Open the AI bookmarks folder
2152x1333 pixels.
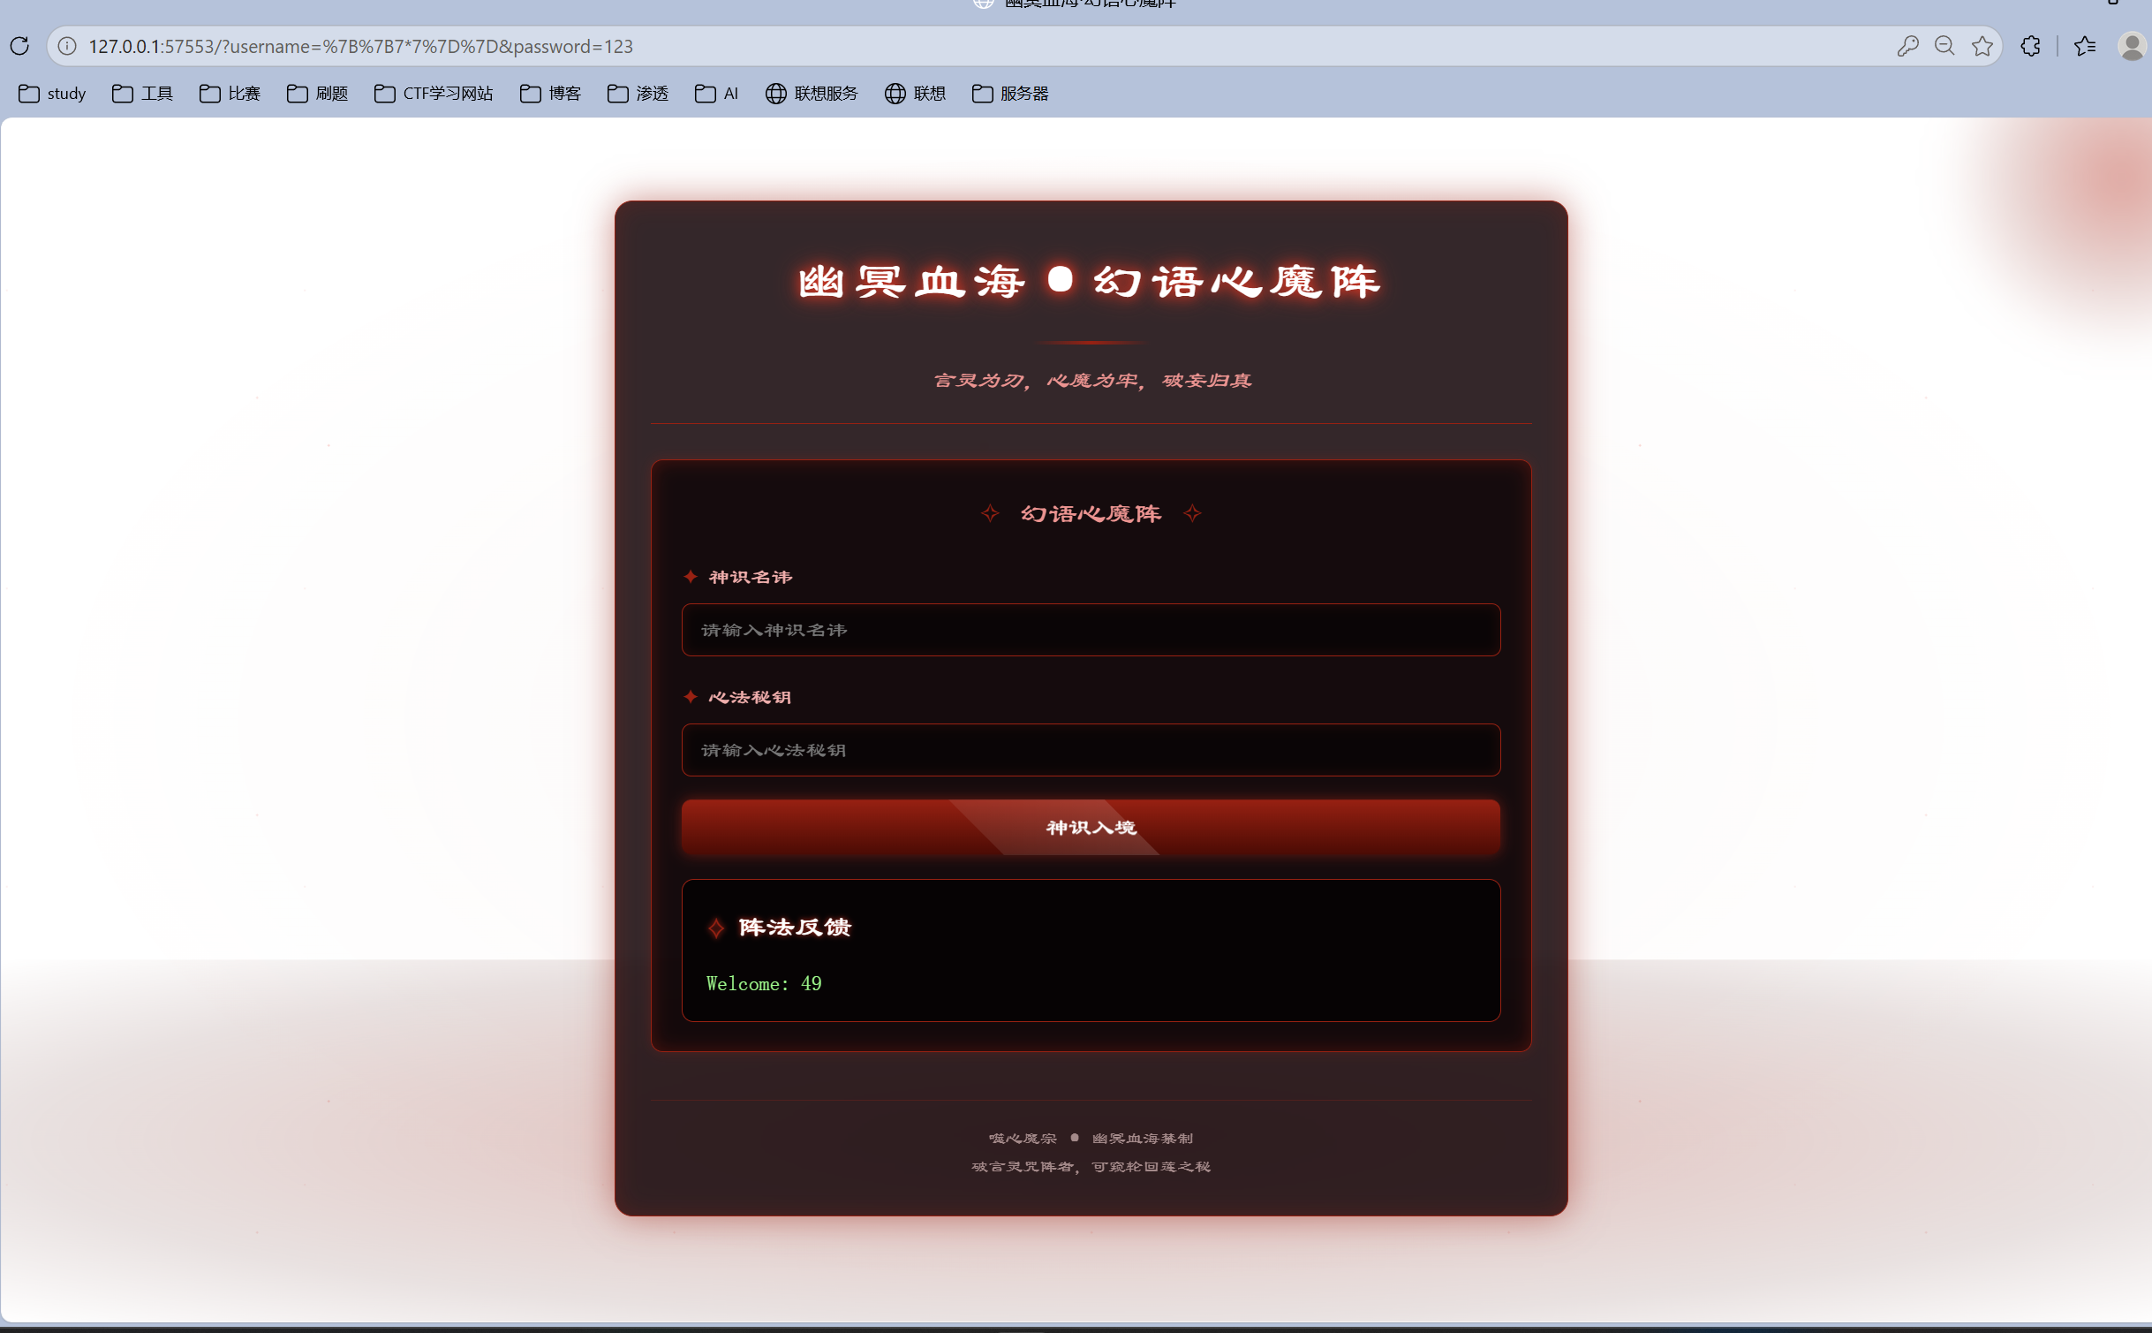click(x=716, y=94)
